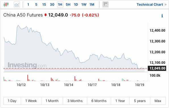Click the China A50 Futures title

(23, 15)
